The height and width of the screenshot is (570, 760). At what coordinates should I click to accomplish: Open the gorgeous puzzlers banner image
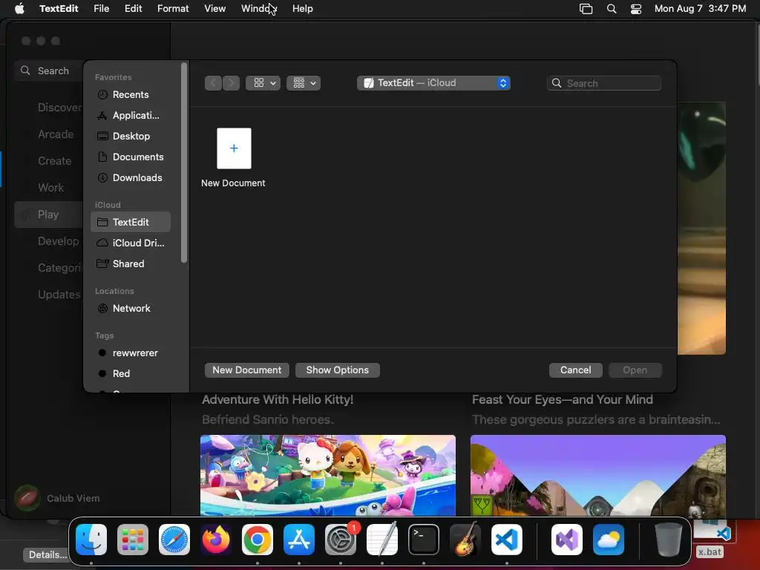[x=598, y=475]
